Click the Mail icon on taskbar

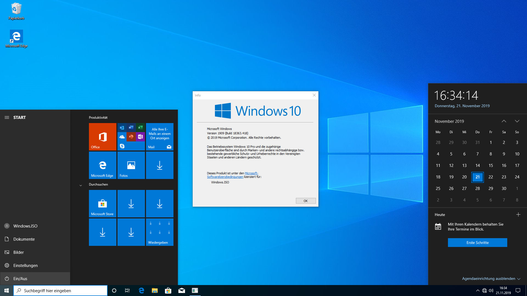[x=181, y=291]
